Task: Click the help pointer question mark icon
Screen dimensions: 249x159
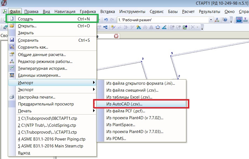Action: pos(225,20)
